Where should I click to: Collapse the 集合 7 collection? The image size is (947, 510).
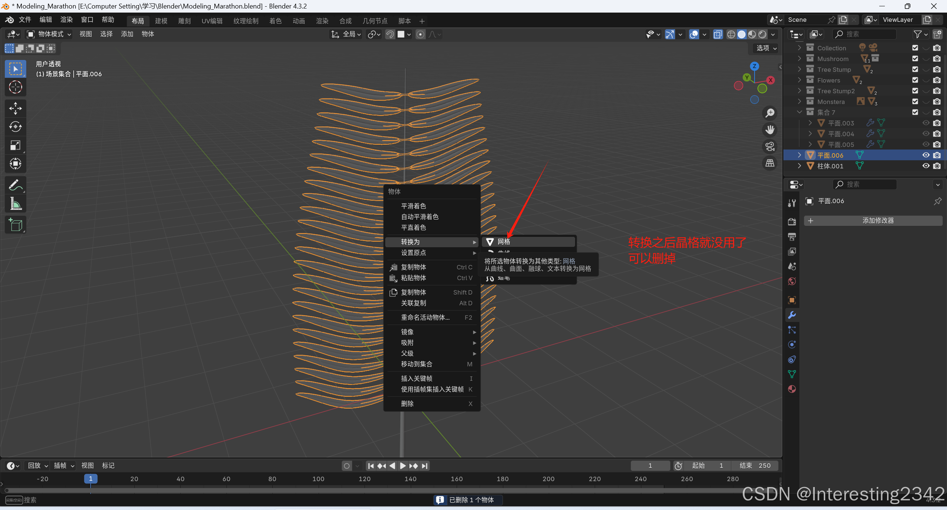[x=799, y=112]
